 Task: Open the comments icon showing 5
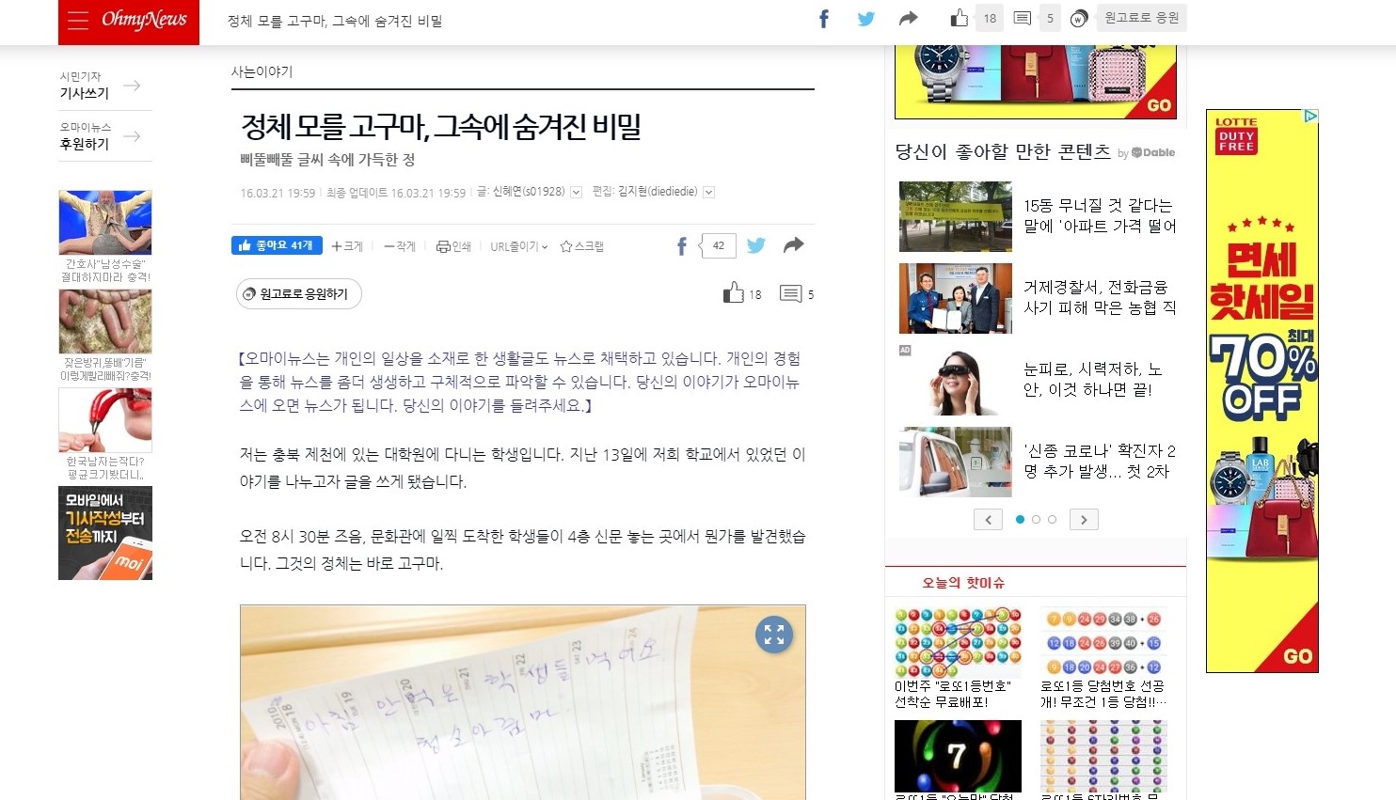(790, 293)
